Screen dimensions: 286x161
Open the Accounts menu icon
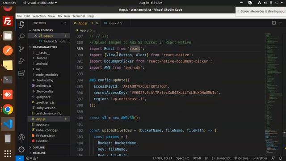(21, 137)
